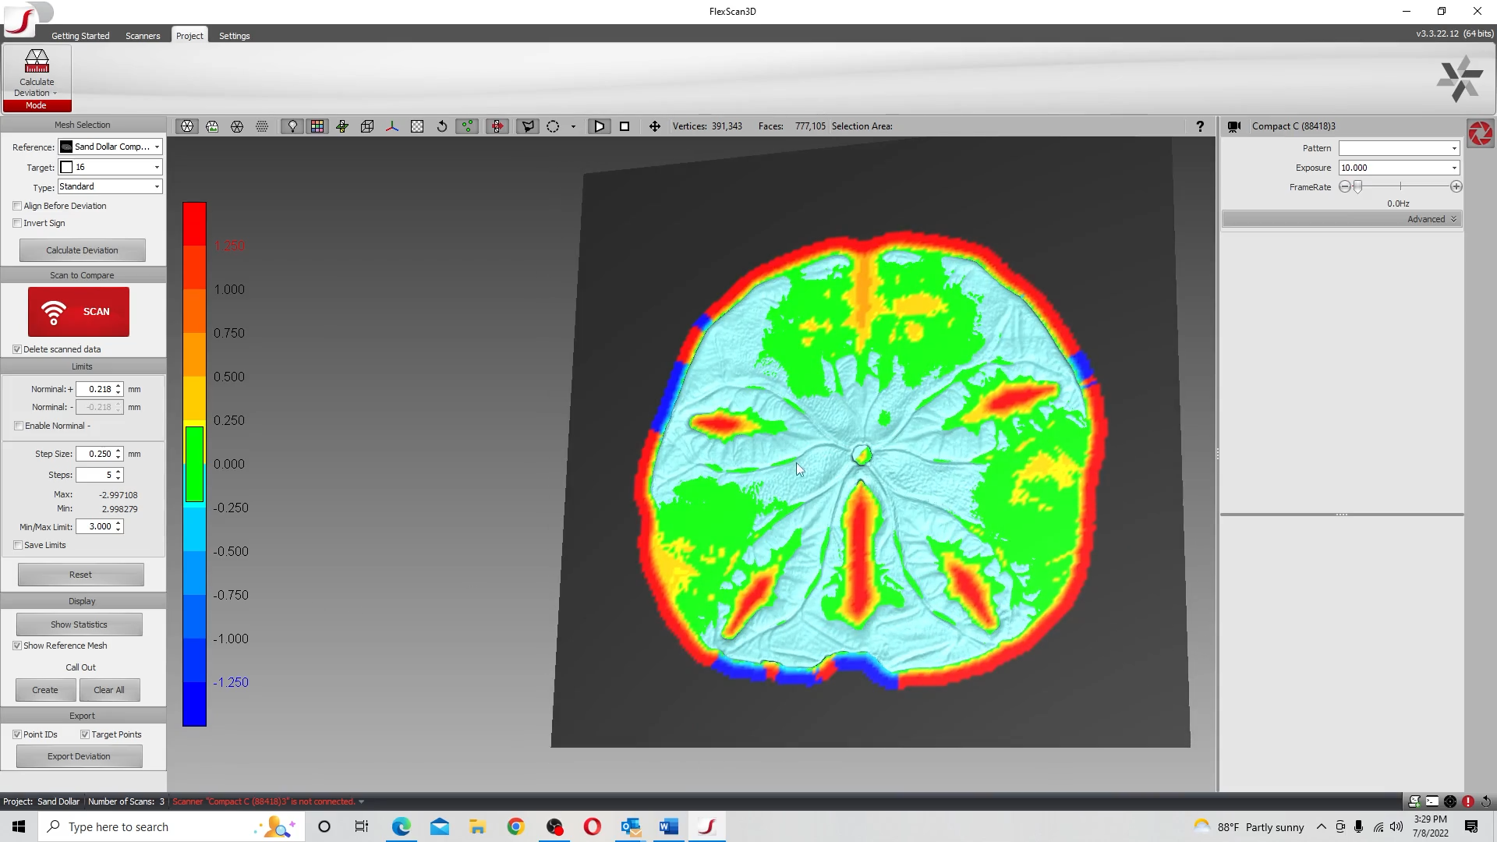The image size is (1497, 842).
Task: Toggle the lighting bulb icon
Action: coord(292,126)
